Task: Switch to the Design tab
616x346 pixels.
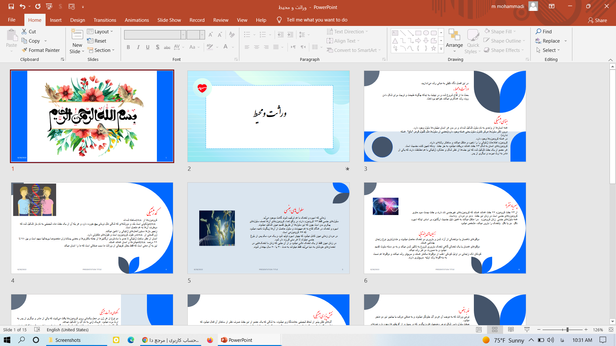Action: [77, 20]
